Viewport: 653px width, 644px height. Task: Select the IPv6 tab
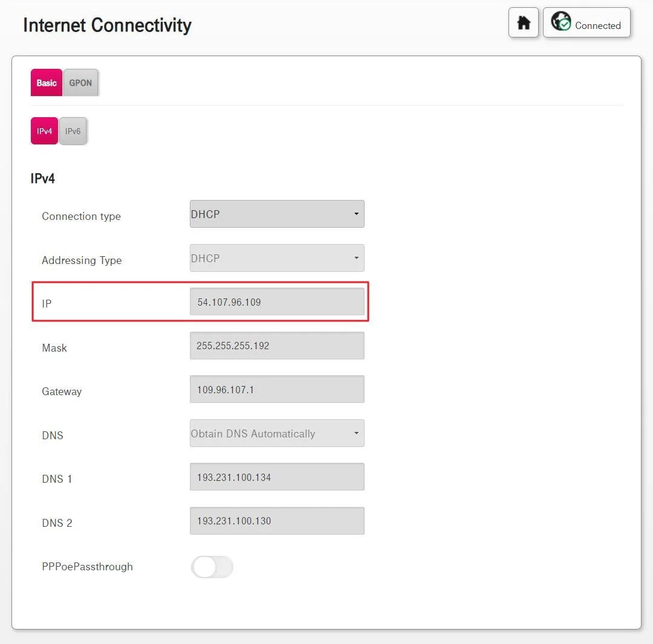coord(73,131)
